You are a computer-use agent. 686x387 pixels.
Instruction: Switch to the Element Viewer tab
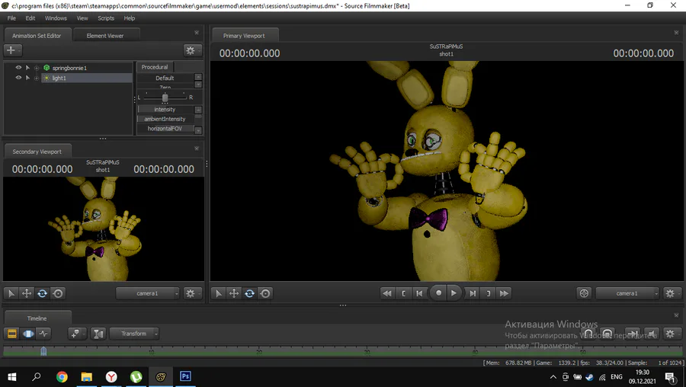105,35
